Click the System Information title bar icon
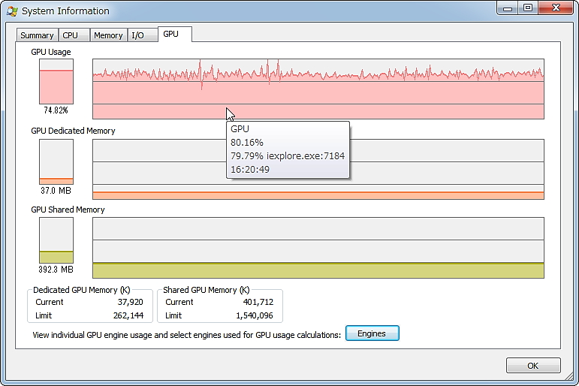 click(x=12, y=11)
